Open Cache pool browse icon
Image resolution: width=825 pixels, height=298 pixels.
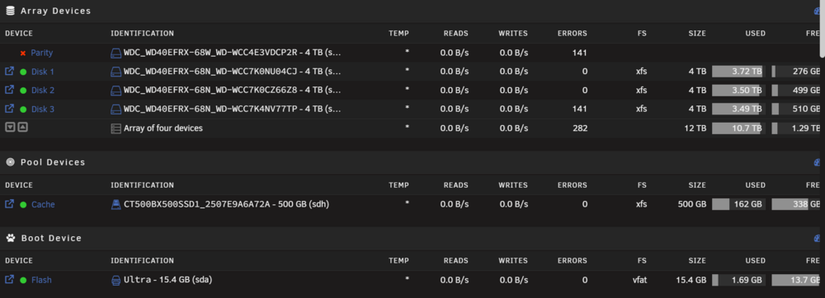pyautogui.click(x=9, y=204)
